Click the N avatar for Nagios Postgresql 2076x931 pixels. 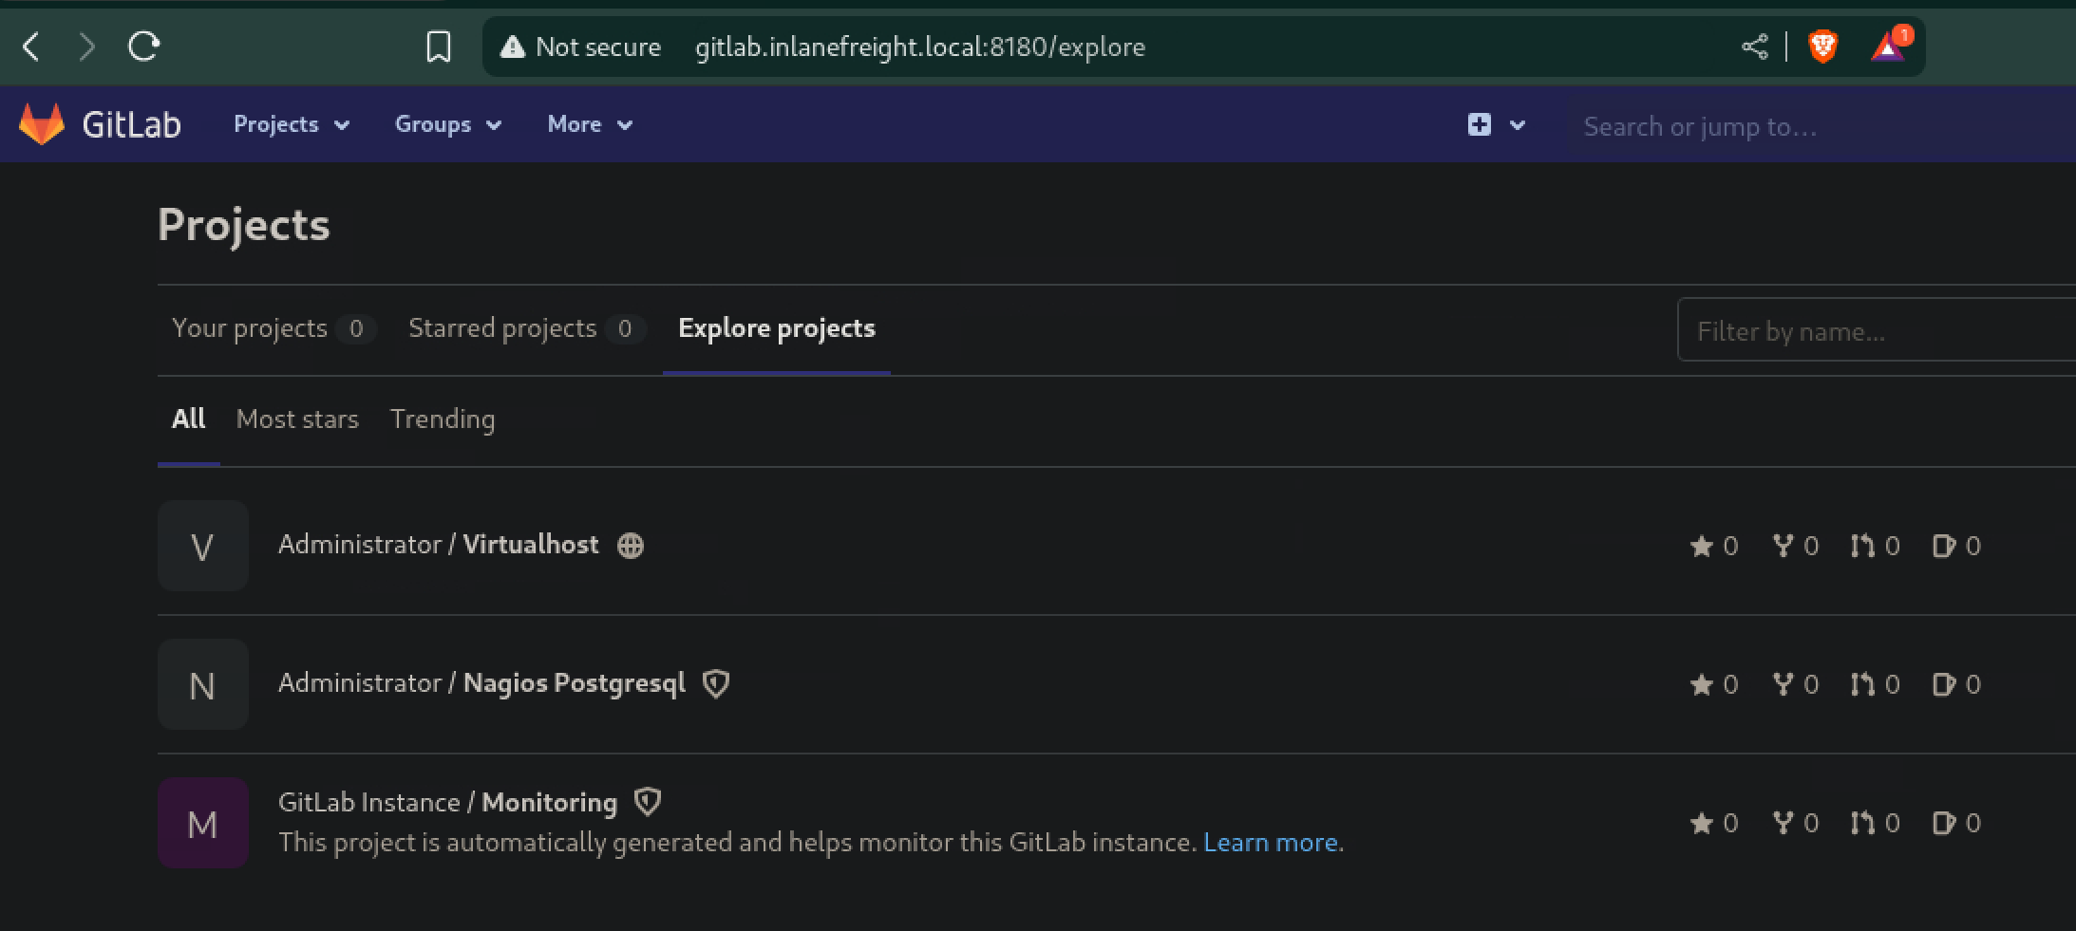point(203,684)
